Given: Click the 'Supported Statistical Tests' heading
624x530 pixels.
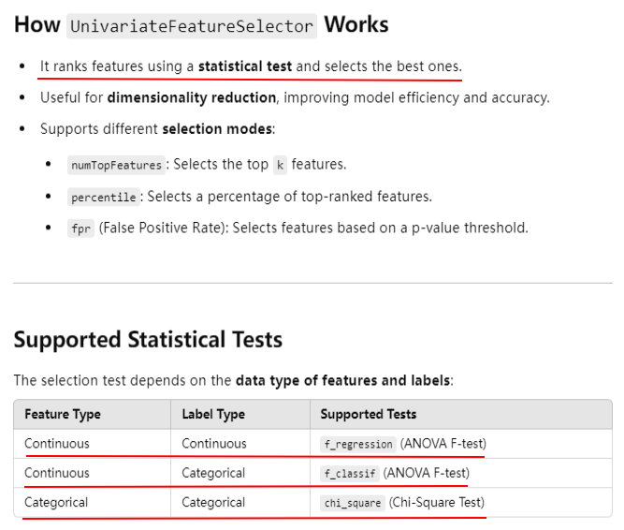Looking at the screenshot, I should point(148,338).
